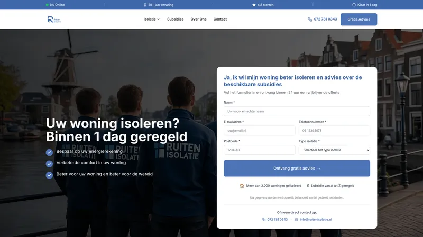This screenshot has height=237, width=423.
Task: Focus the Telefoonnummer input field
Action: click(334, 131)
